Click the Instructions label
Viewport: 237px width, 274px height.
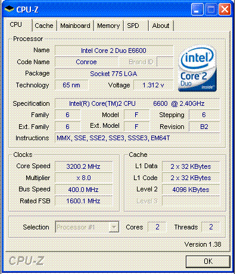pyautogui.click(x=32, y=138)
